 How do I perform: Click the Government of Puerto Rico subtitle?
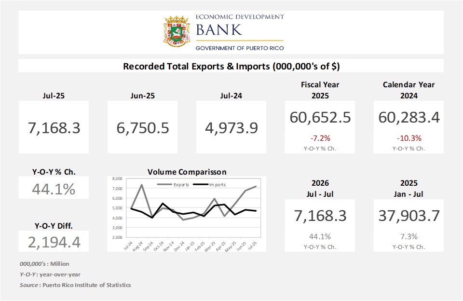tap(240, 48)
